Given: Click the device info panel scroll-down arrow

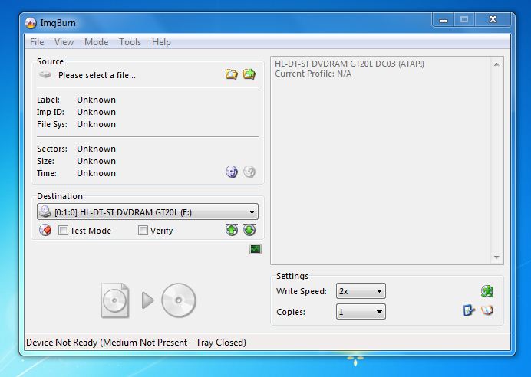Looking at the screenshot, I should (496, 257).
